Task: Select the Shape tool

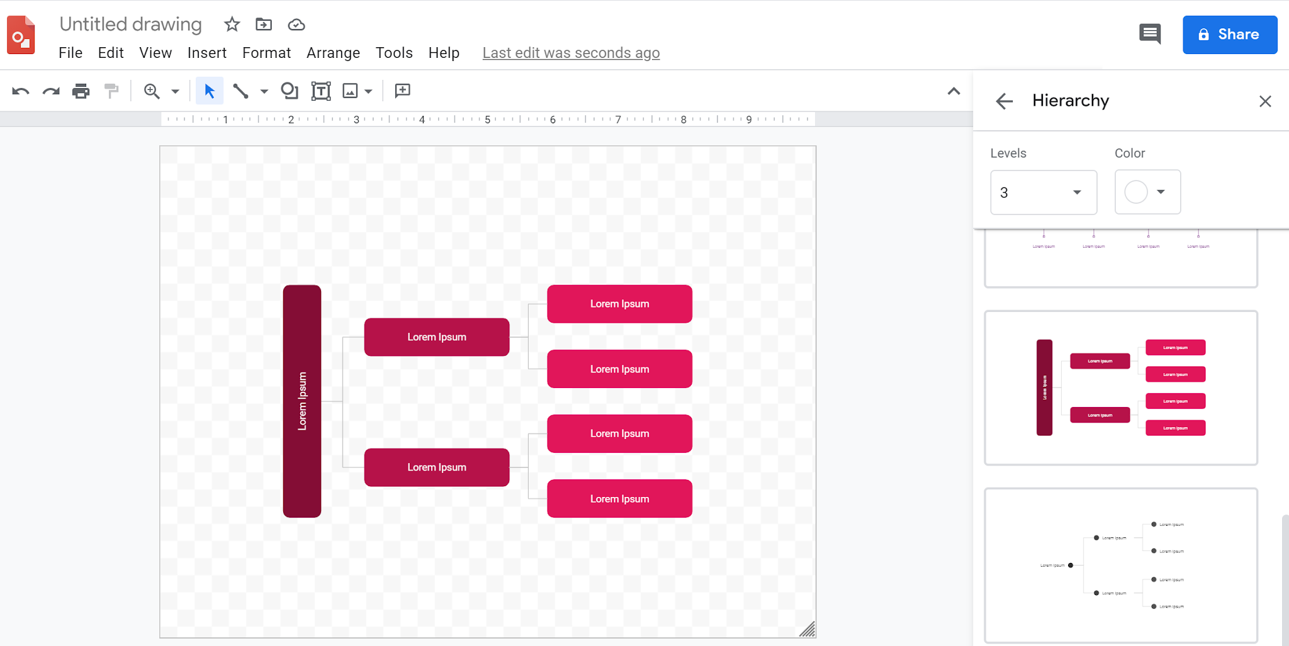Action: click(x=290, y=91)
